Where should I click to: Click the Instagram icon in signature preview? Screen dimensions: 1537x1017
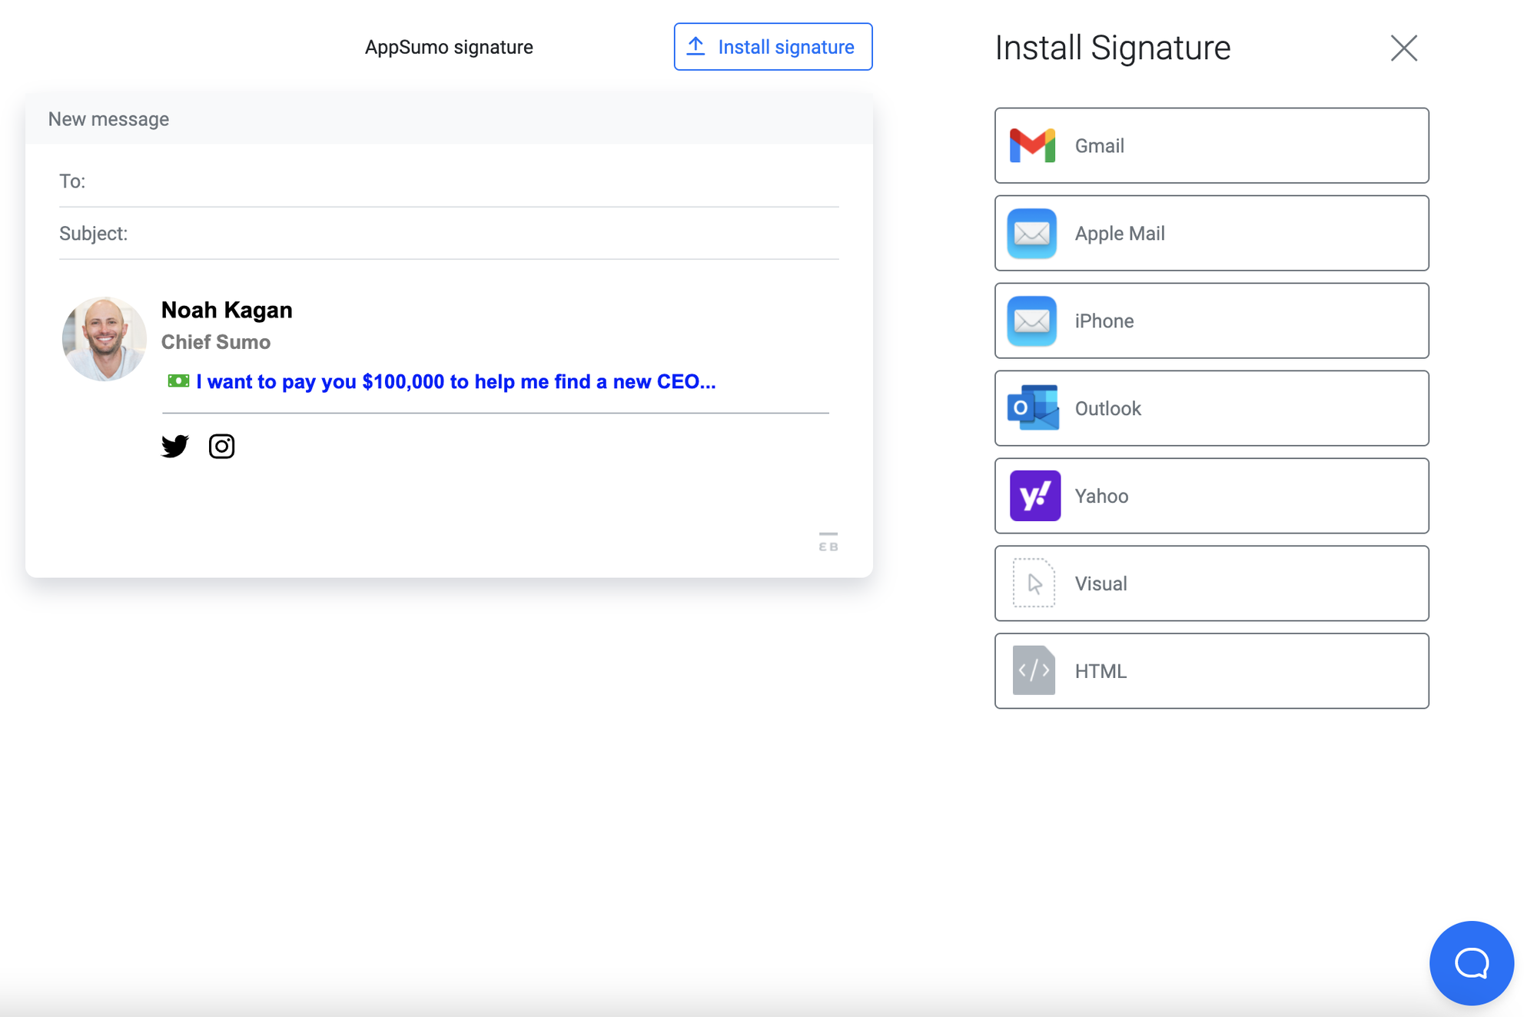(221, 446)
